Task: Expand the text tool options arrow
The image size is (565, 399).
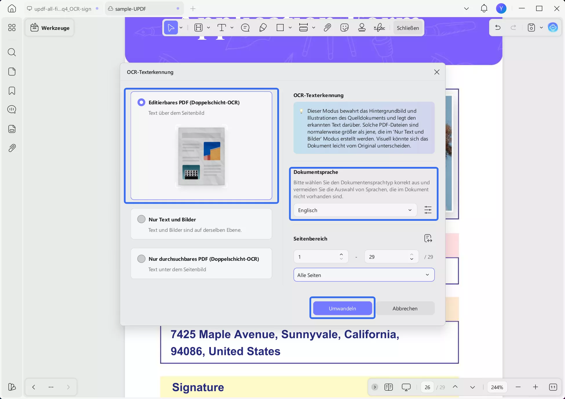Action: (x=232, y=28)
